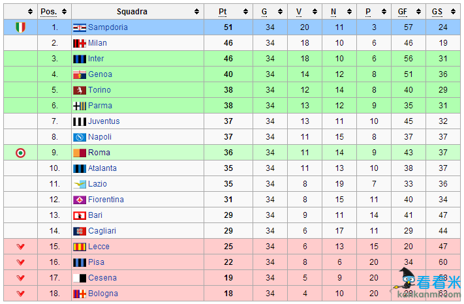Sort by GS goals conceded column
The image size is (464, 304).
[x=450, y=12]
